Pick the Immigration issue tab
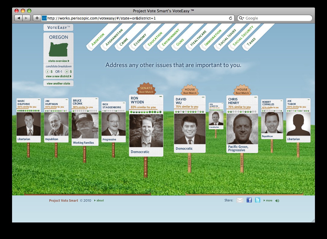This screenshot has height=239, width=327. tap(213, 38)
